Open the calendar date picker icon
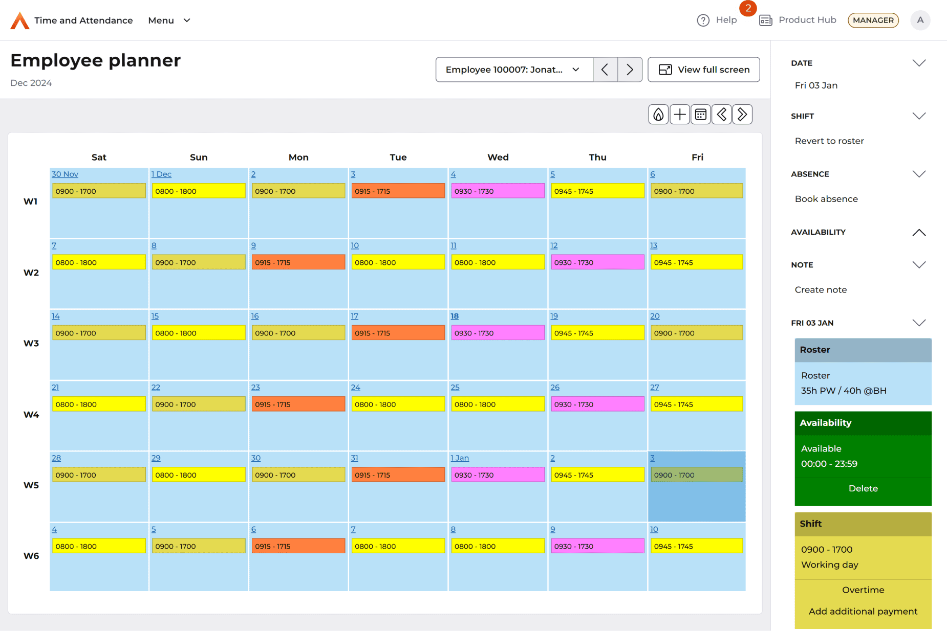Screen dimensions: 947x631 pos(701,115)
